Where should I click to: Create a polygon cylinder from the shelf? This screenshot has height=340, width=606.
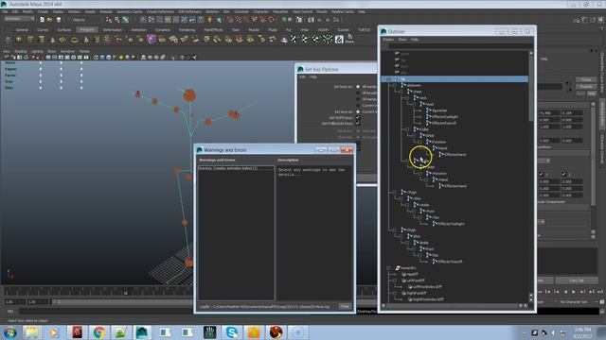click(42, 40)
